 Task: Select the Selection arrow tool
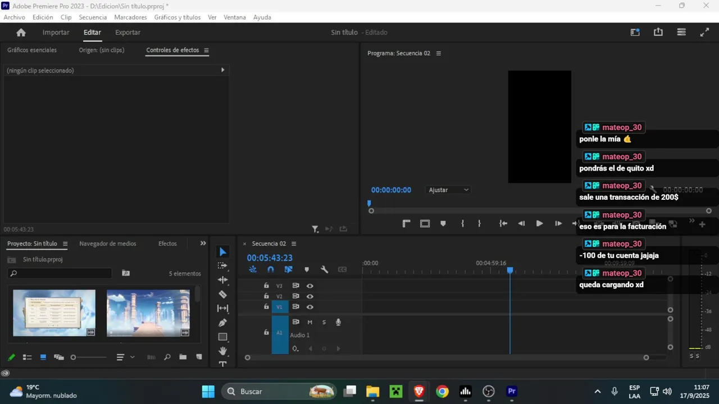(223, 252)
